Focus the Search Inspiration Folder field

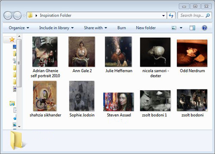click(x=194, y=15)
